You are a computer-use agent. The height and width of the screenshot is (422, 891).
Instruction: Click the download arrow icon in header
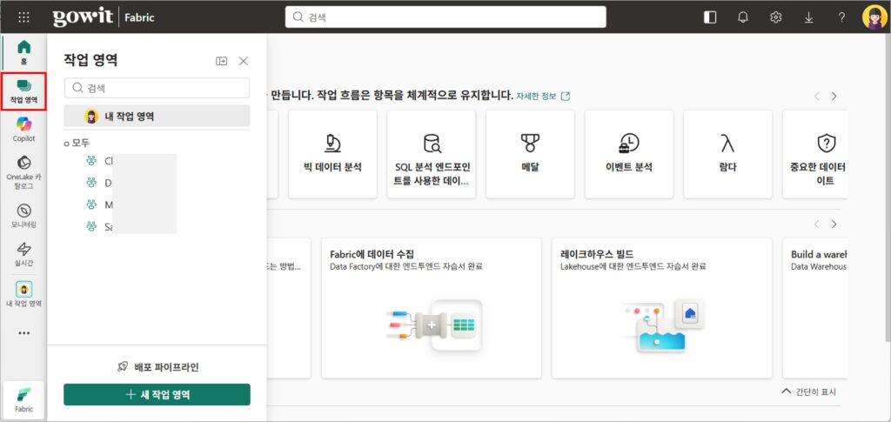[x=808, y=17]
